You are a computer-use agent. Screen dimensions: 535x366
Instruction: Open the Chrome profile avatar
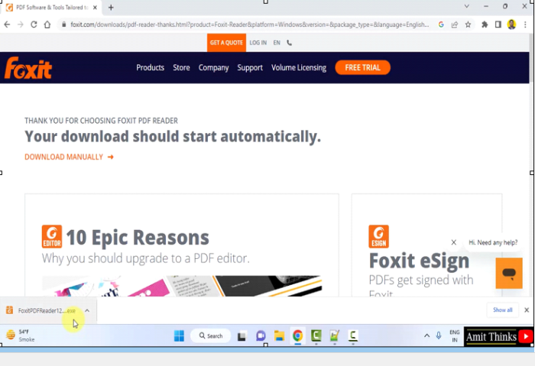pyautogui.click(x=511, y=24)
